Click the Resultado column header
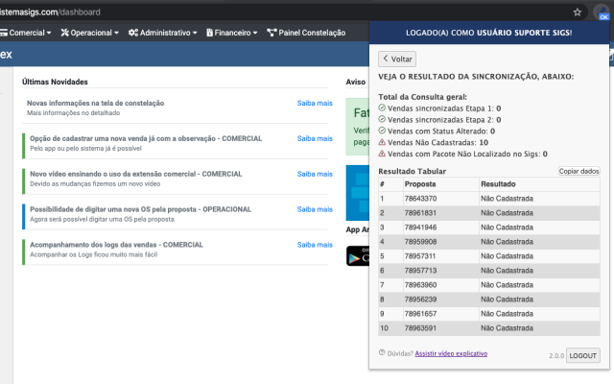Screen dimensions: 614x384 coord(498,184)
